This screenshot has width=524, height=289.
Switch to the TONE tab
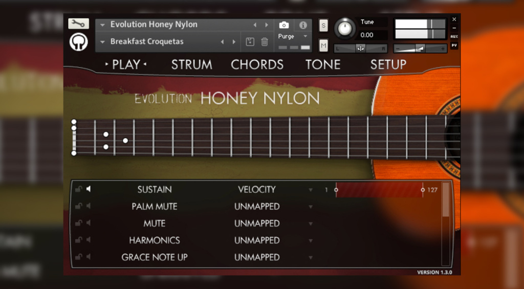[323, 64]
